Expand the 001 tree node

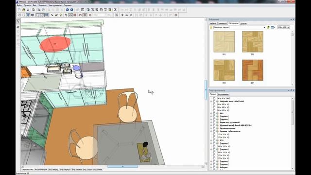pyautogui.click(x=211, y=113)
